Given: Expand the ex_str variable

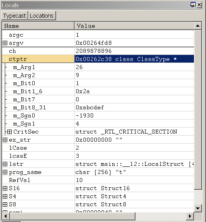Looking at the screenshot, I should (x=5, y=140).
